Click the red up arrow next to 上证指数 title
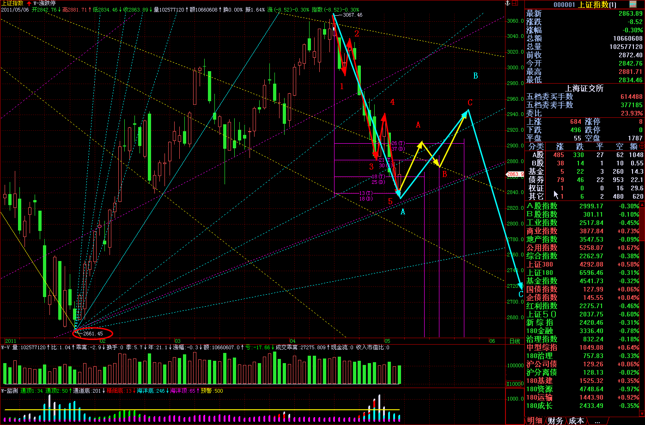The image size is (645, 425). (x=29, y=3)
